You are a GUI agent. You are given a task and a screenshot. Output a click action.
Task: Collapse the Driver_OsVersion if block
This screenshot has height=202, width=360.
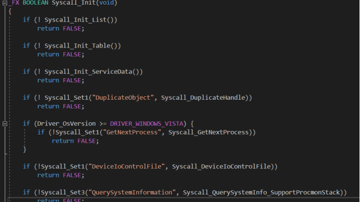5,124
